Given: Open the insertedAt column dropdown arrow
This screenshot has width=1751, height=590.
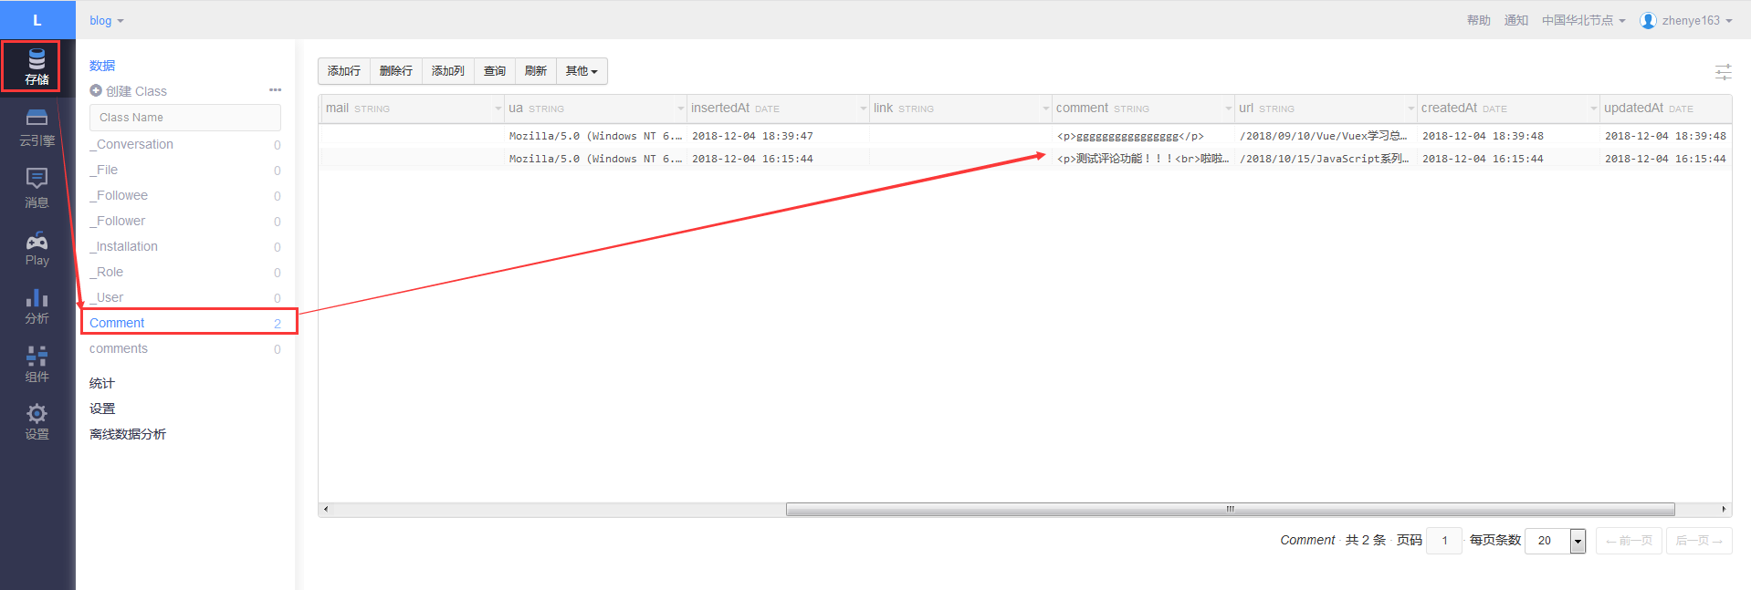Looking at the screenshot, I should [x=863, y=109].
